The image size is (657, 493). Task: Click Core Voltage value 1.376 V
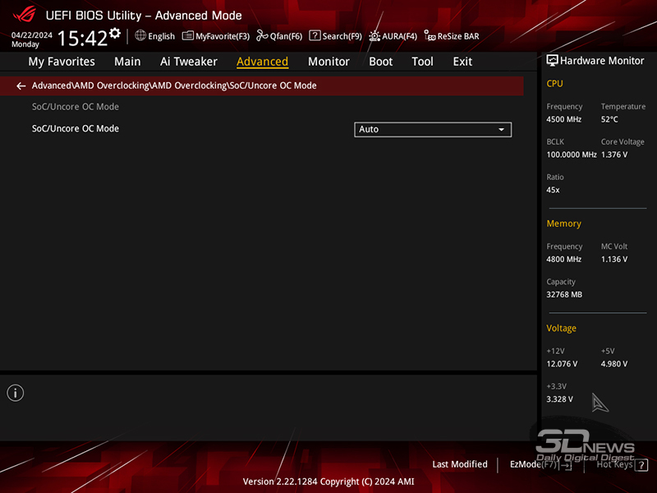tap(614, 154)
